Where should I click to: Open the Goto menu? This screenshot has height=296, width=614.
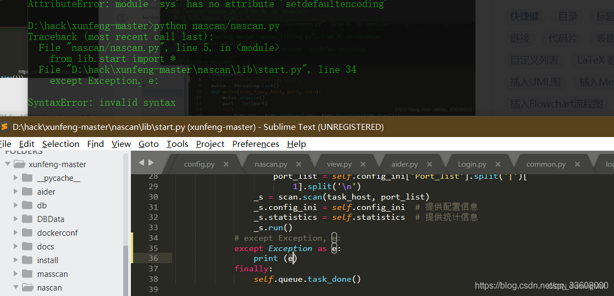point(148,144)
